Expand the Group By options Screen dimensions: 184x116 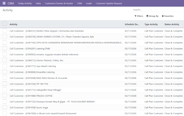[x=153, y=16]
